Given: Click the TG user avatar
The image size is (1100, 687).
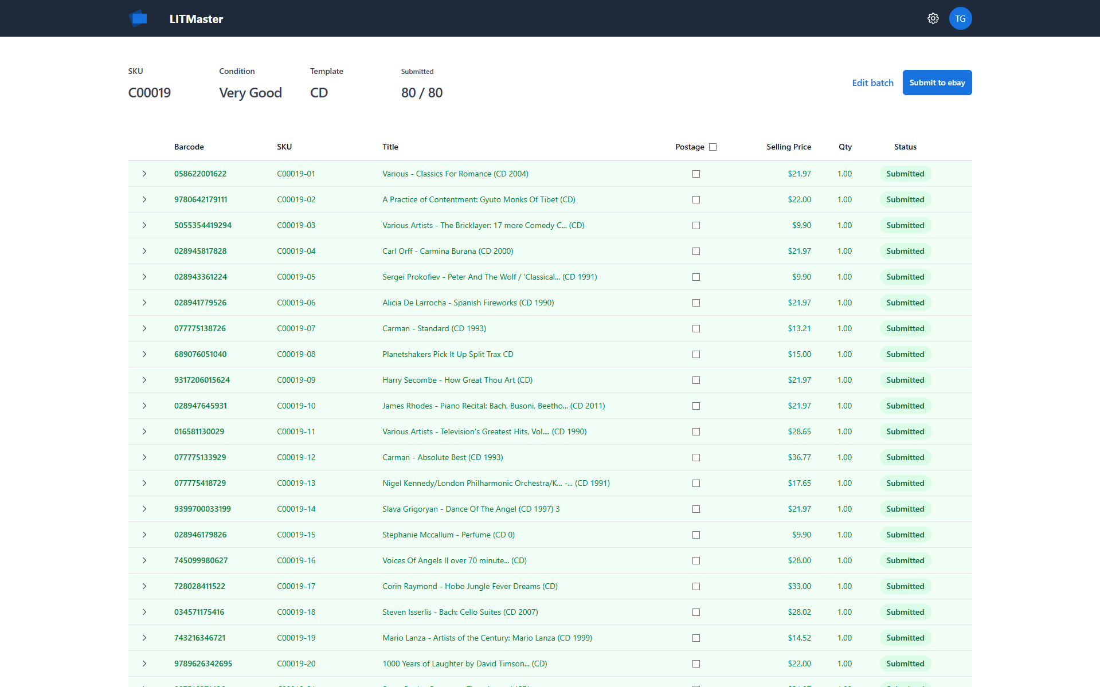Looking at the screenshot, I should (960, 18).
